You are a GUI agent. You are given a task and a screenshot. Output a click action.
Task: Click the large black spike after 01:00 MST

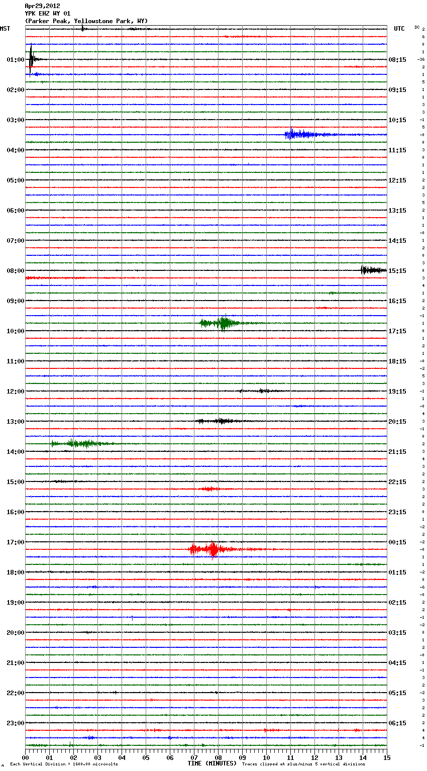point(31,59)
